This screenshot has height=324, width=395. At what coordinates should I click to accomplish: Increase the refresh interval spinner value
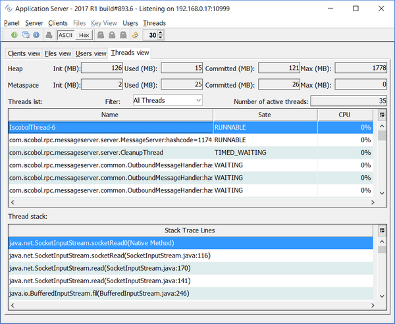[x=161, y=32]
